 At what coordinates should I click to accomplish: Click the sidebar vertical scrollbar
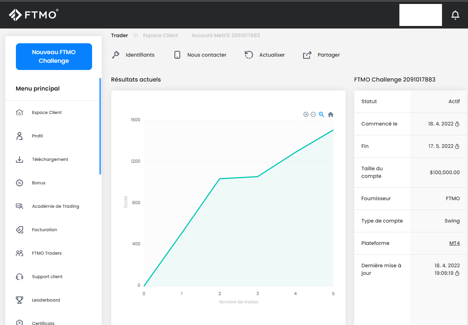(100, 126)
